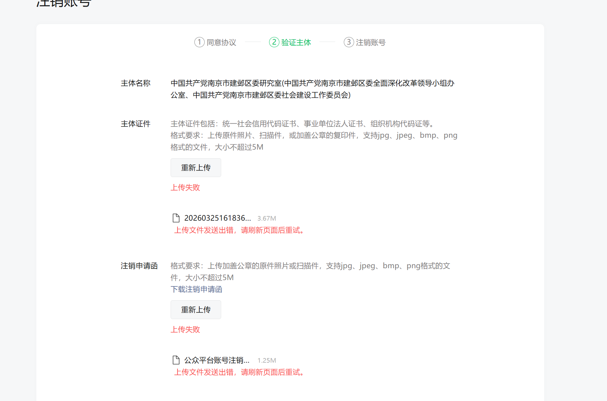Select the 注销账号 step label
Image resolution: width=607 pixels, height=401 pixels.
click(371, 43)
